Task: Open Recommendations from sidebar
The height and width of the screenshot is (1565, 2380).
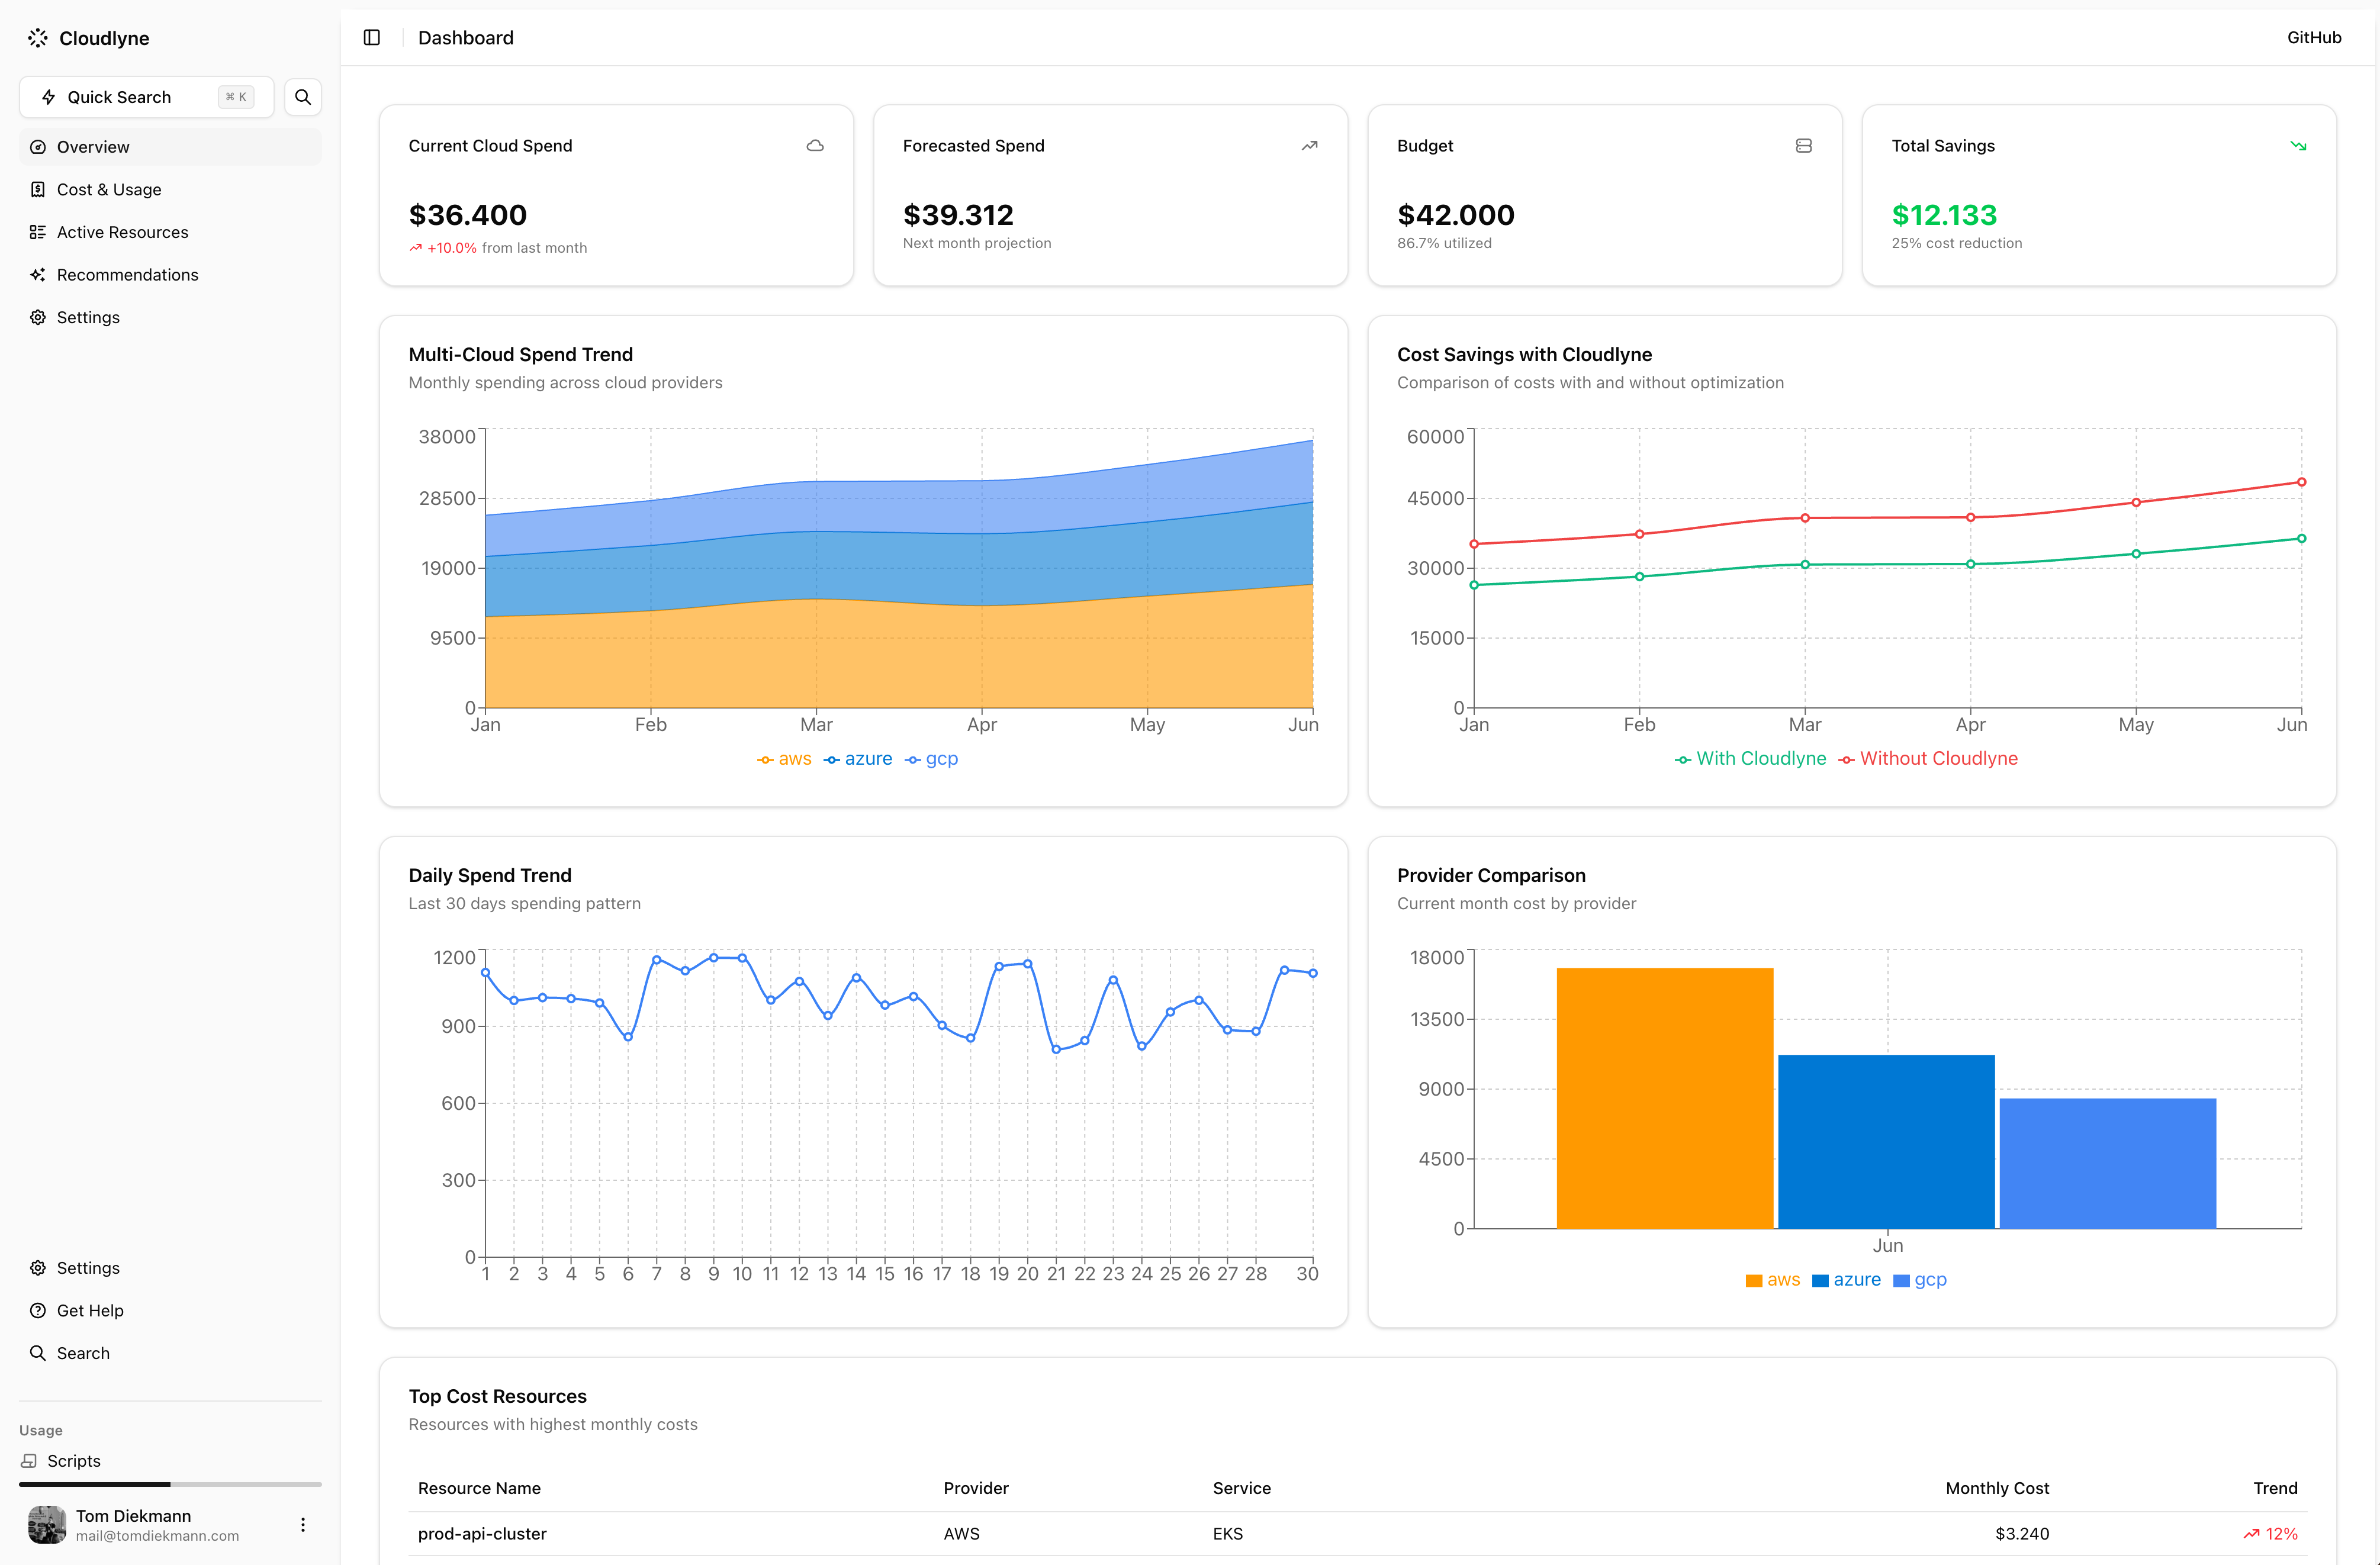Action: [127, 275]
